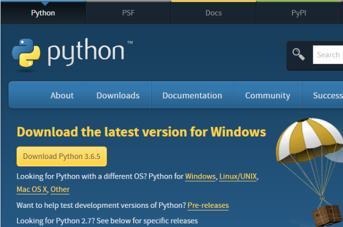343x227 pixels.
Task: Go to the PyPI top tab
Action: tap(298, 13)
